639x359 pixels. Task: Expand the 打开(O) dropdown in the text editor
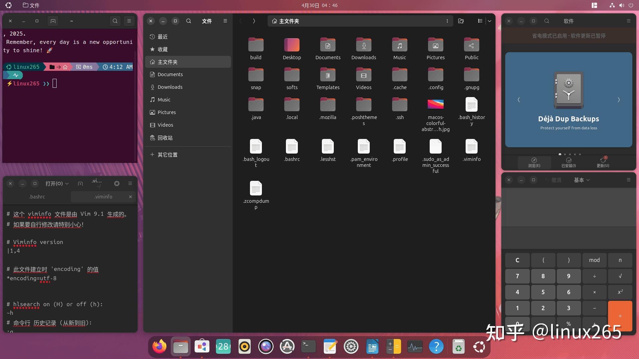point(57,183)
